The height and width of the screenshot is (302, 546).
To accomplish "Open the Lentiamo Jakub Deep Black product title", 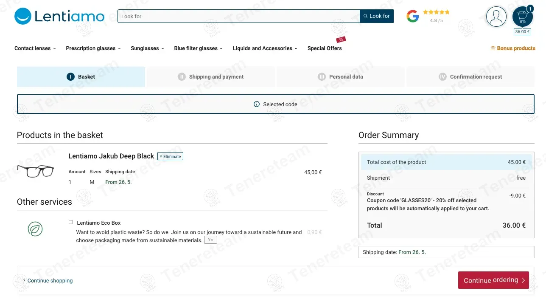I will pyautogui.click(x=111, y=156).
